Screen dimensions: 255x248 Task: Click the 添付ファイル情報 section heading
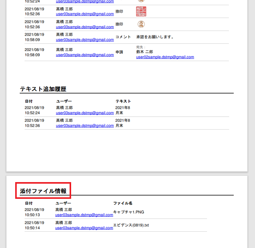tap(43, 191)
